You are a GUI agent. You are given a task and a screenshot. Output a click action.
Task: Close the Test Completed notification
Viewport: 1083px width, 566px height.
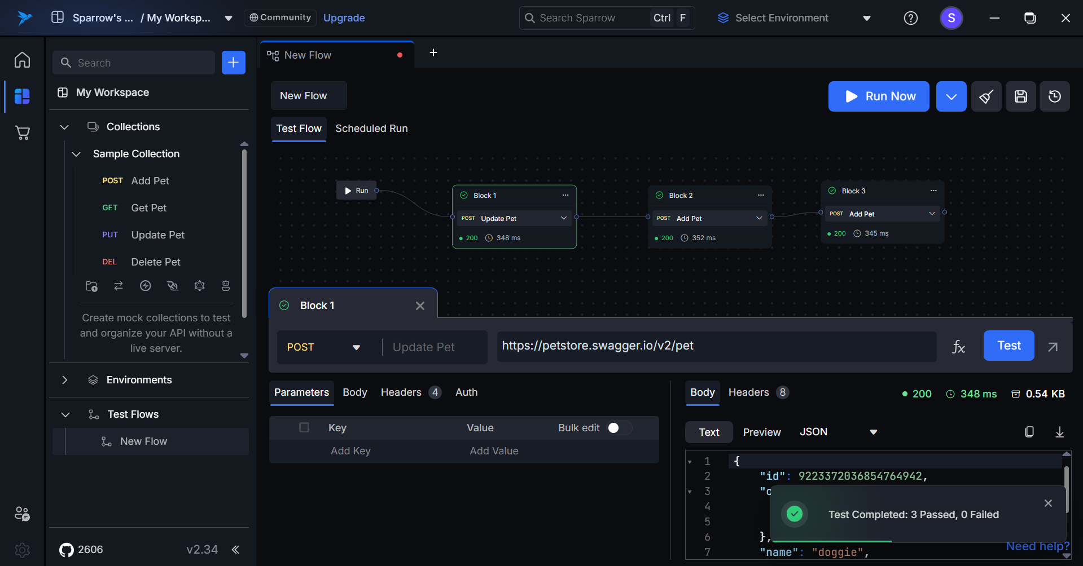[x=1048, y=503]
